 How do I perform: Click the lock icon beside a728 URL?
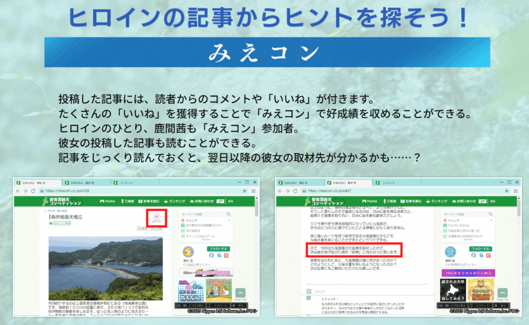[42, 191]
